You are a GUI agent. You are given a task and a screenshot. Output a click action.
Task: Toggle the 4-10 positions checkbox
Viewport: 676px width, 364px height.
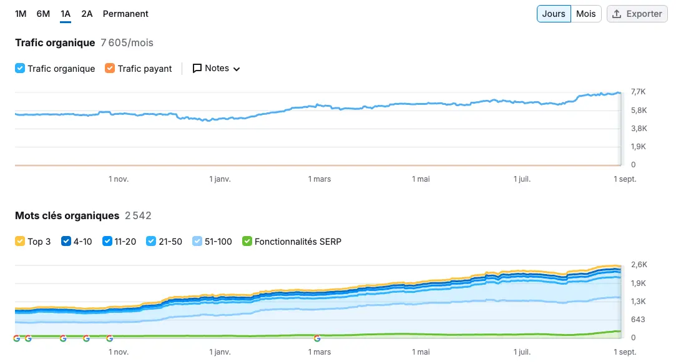pos(66,241)
